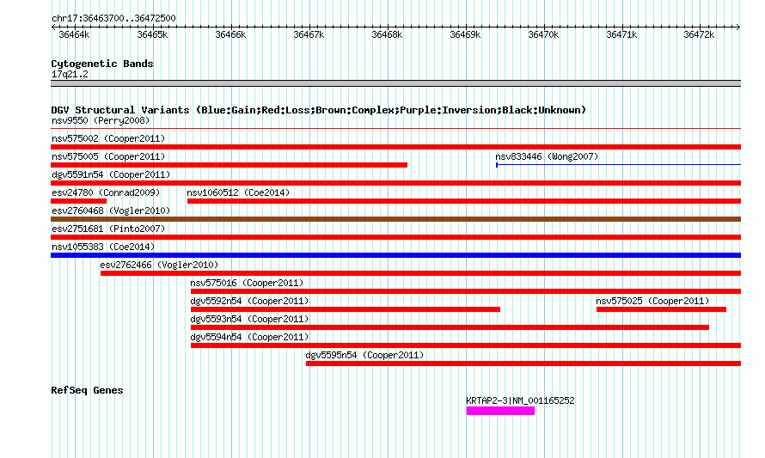Image resolution: width=765 pixels, height=458 pixels.
Task: Select the dgv5591n54 red bar
Action: coord(395,183)
